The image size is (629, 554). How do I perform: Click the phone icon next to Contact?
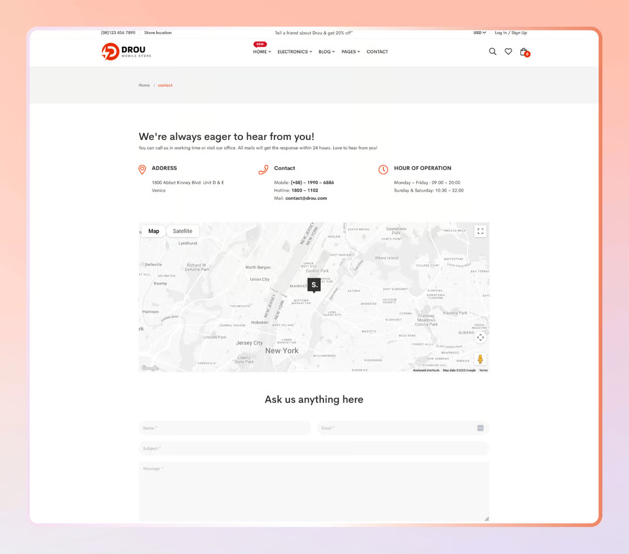[263, 169]
